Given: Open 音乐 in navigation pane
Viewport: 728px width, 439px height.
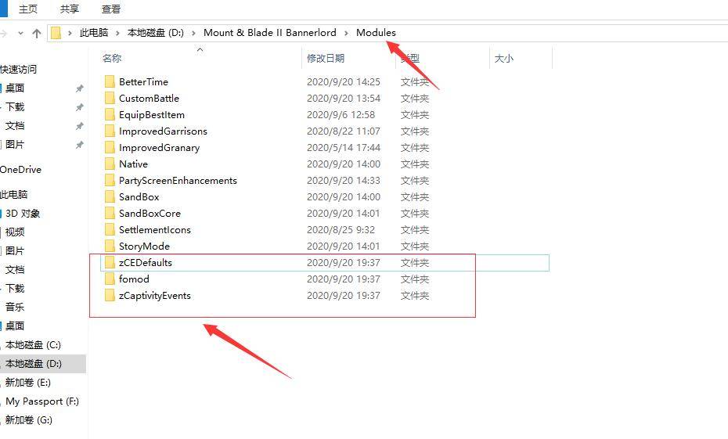Looking at the screenshot, I should point(15,307).
